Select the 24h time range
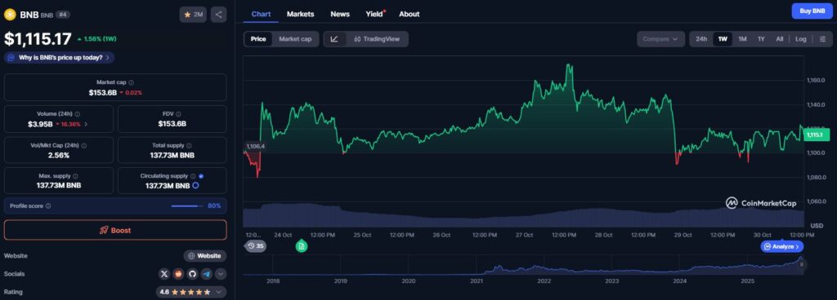This screenshot has height=300, width=837. pos(701,39)
